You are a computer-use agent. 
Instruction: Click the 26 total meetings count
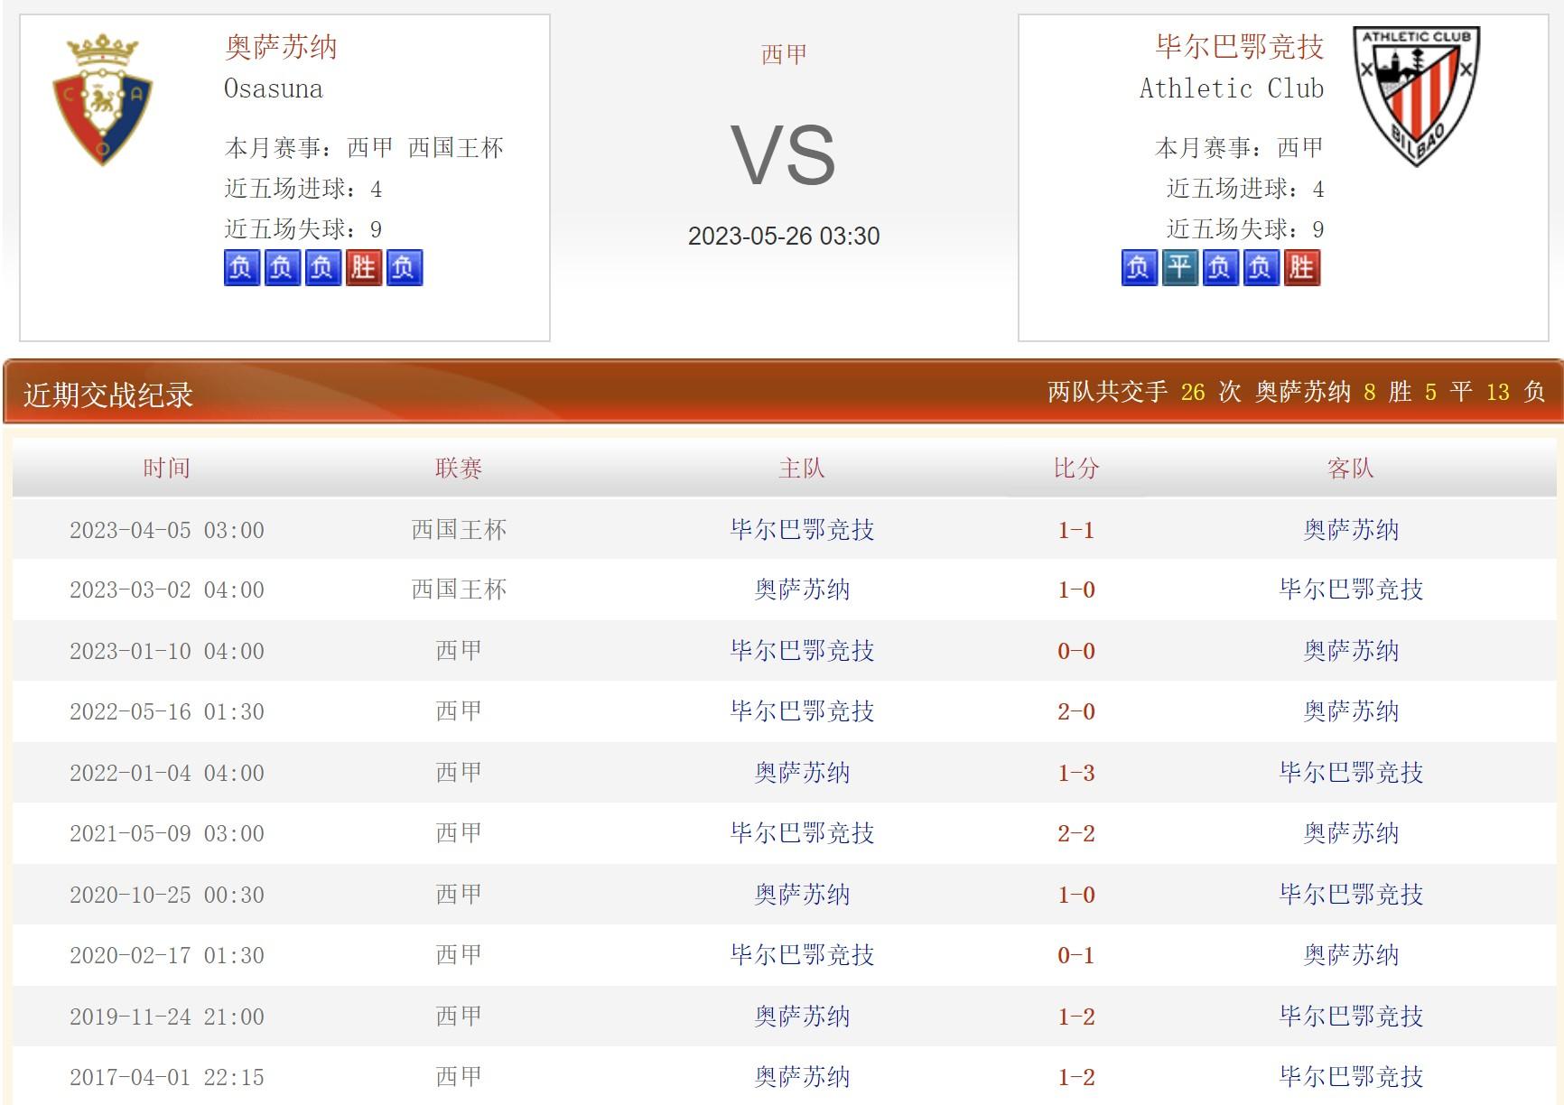[x=1193, y=392]
